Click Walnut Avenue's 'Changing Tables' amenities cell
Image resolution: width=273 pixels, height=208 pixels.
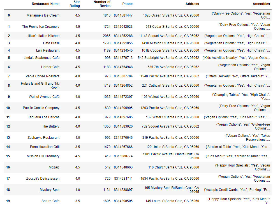point(241,97)
